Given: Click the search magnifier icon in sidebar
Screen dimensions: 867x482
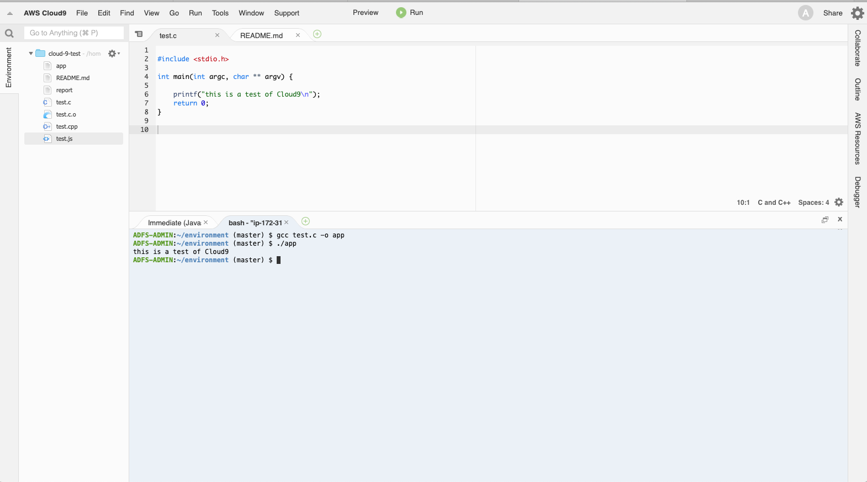Looking at the screenshot, I should click(x=9, y=33).
